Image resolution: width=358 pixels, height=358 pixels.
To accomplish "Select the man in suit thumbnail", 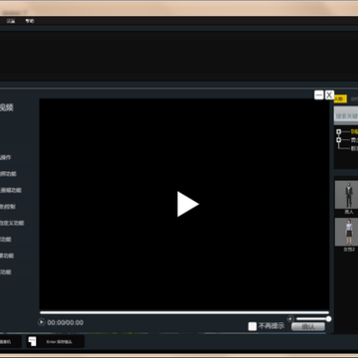I will point(346,195).
